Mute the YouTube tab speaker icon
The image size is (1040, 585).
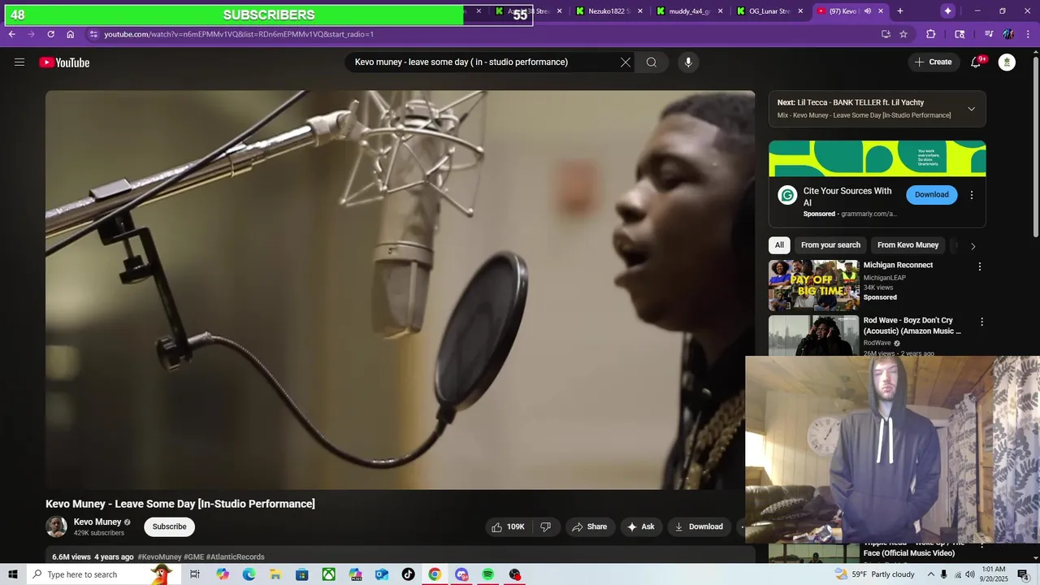[867, 11]
